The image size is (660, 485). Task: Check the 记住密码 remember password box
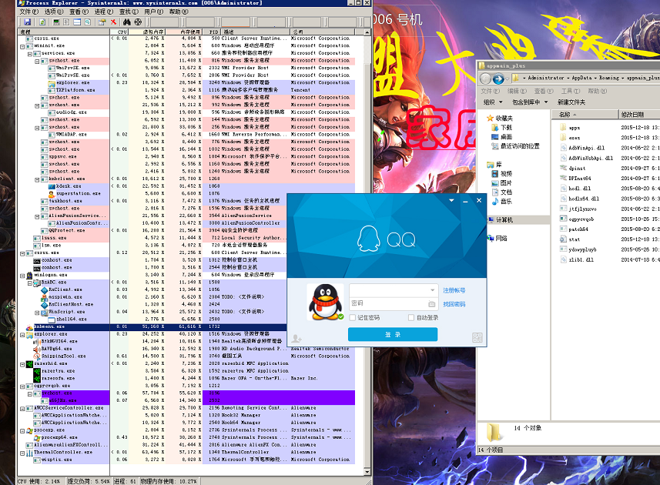[x=353, y=318]
